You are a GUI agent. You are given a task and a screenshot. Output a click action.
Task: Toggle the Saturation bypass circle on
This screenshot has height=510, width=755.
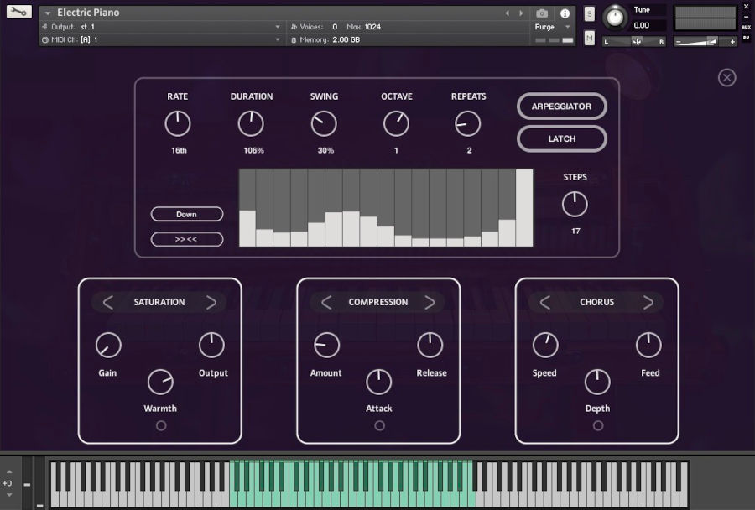[x=161, y=425]
